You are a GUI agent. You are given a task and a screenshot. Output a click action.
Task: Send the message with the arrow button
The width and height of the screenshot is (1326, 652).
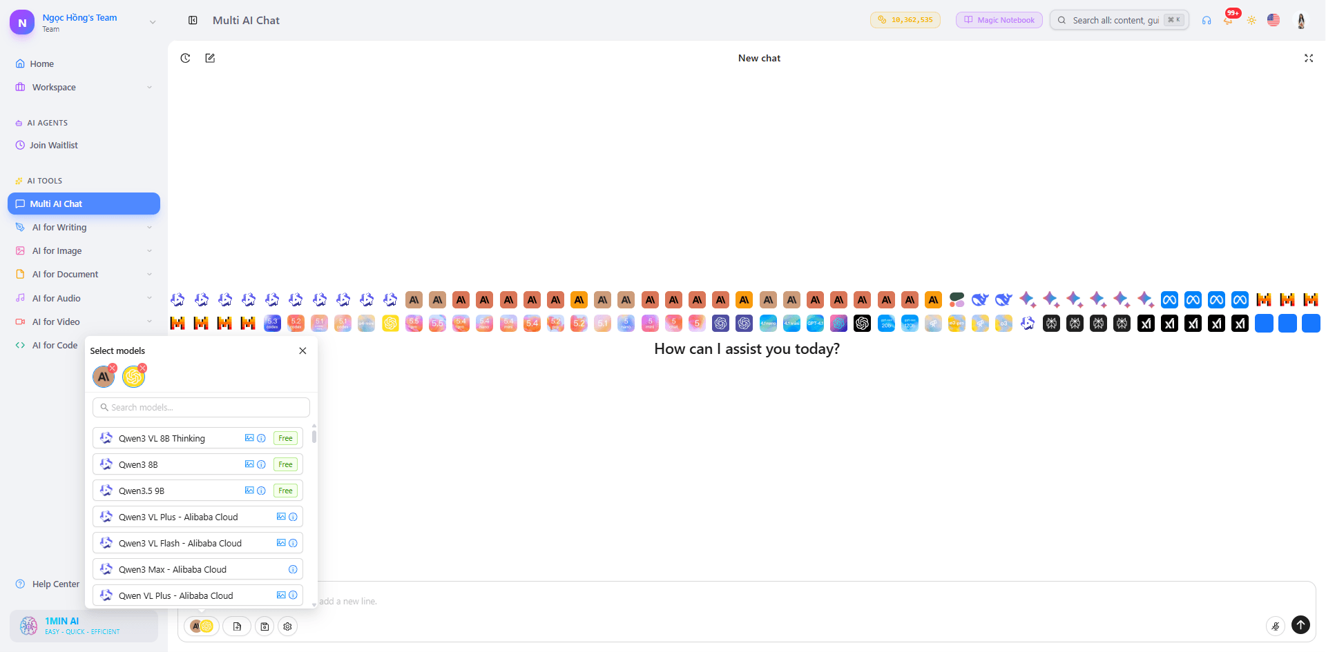[1300, 624]
